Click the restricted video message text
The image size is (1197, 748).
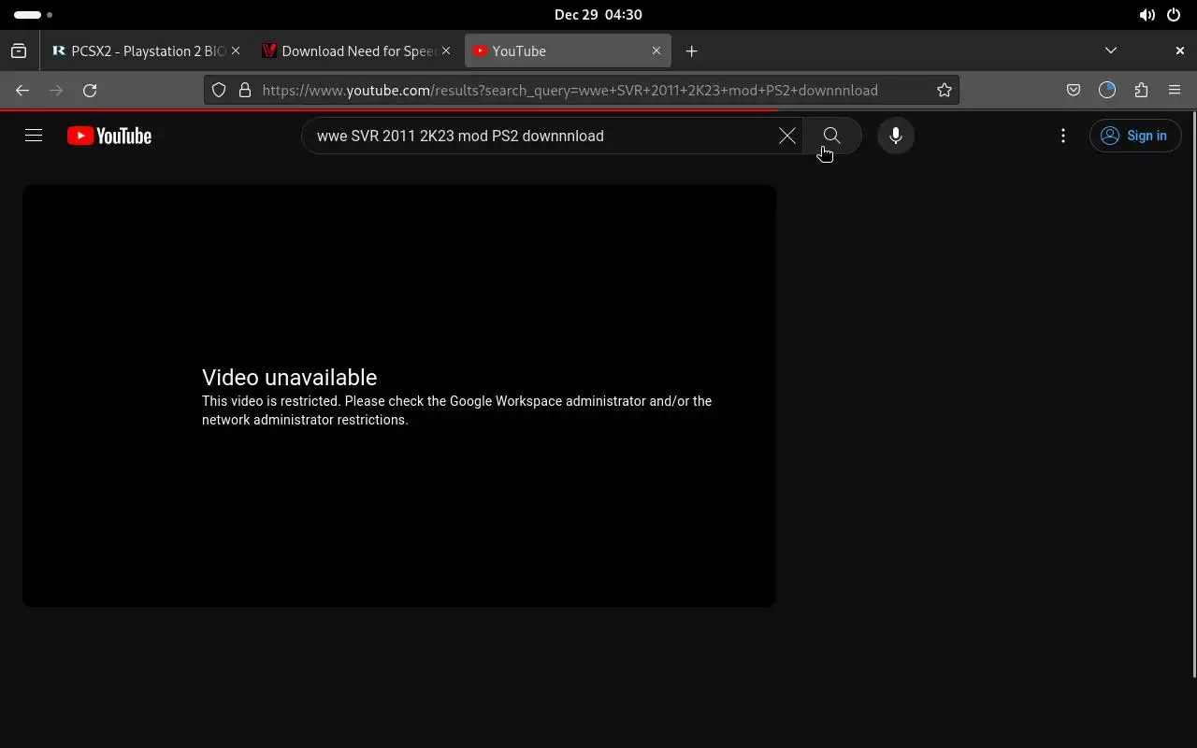coord(456,410)
